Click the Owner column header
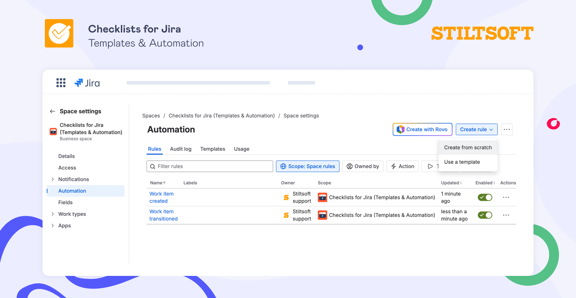 tap(288, 183)
